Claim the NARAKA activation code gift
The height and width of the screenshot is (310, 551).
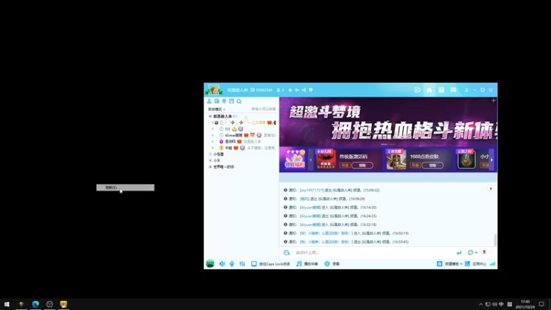pyautogui.click(x=362, y=165)
